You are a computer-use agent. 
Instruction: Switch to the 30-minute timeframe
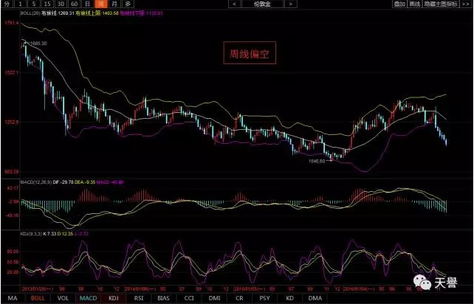(61, 4)
